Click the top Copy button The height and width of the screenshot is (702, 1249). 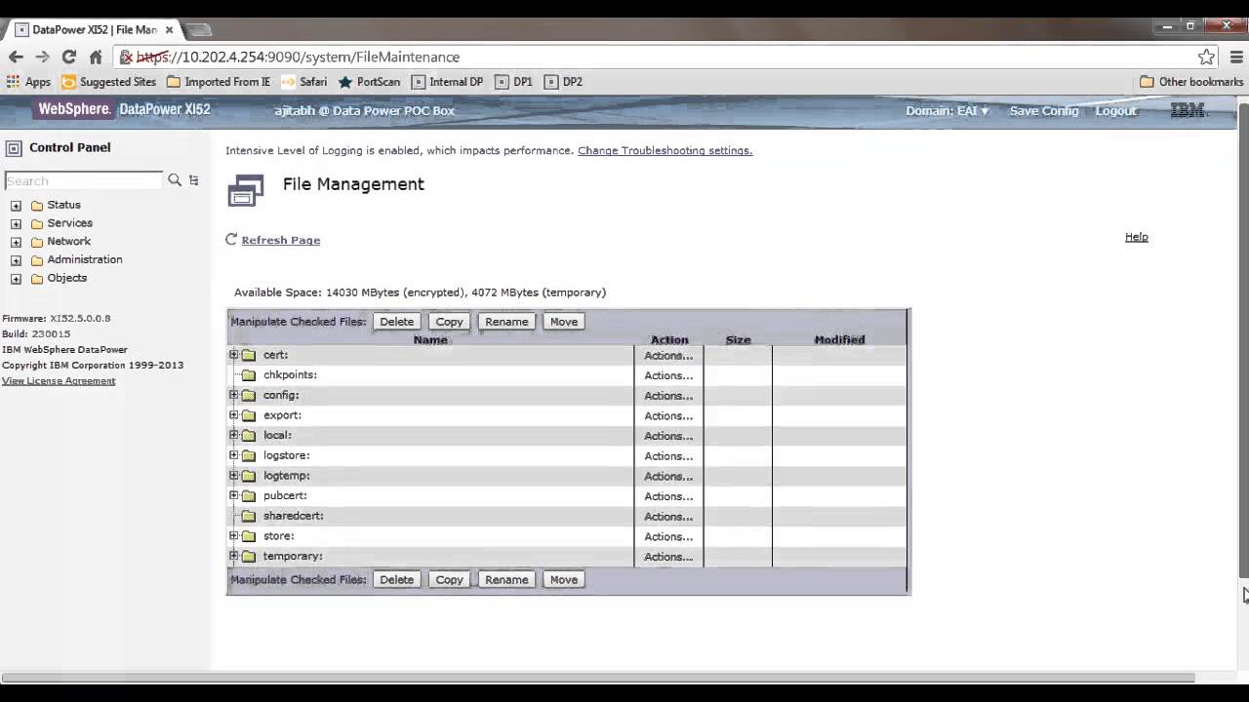pyautogui.click(x=450, y=322)
